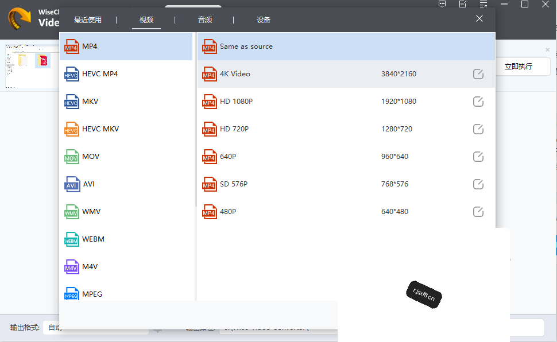Select the Same as source preset
Image resolution: width=557 pixels, height=342 pixels.
[x=346, y=46]
